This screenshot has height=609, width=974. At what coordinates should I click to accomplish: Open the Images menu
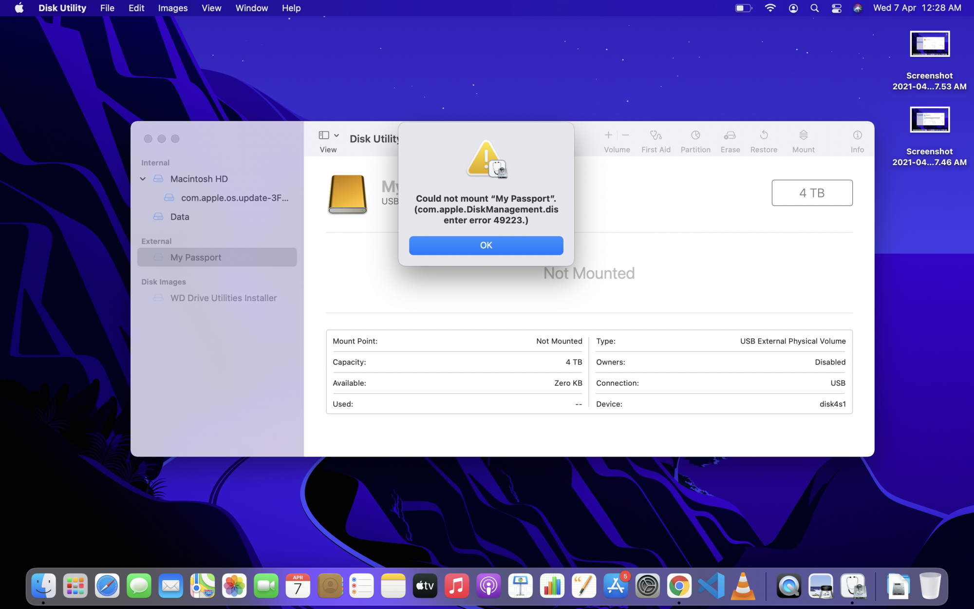point(172,8)
